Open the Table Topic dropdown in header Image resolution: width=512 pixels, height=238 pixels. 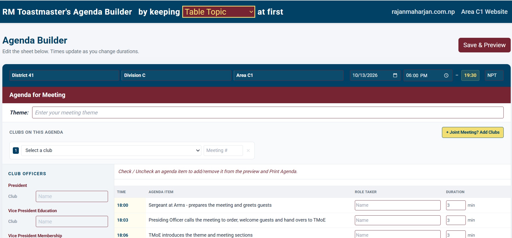[x=219, y=12]
